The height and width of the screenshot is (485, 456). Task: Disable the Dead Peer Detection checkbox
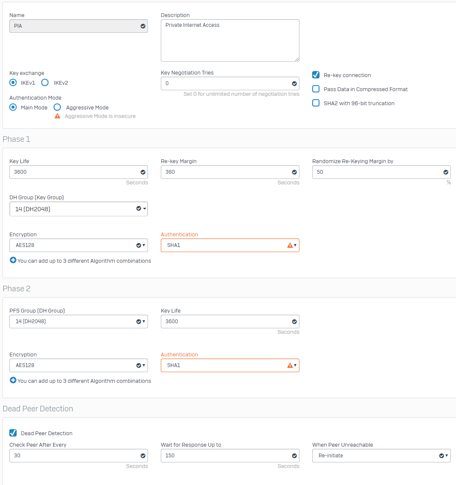tap(13, 433)
